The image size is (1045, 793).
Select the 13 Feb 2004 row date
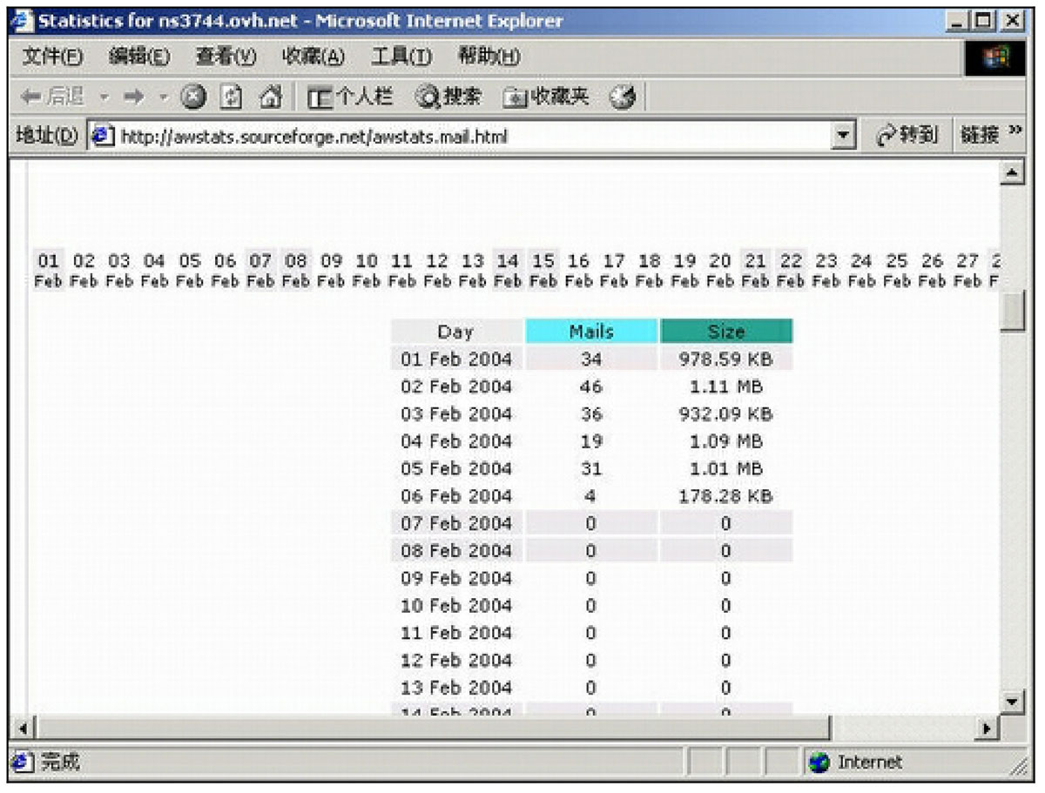[x=456, y=688]
